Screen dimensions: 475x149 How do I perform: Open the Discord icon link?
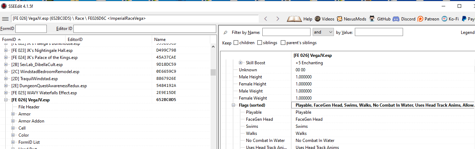pos(396,19)
